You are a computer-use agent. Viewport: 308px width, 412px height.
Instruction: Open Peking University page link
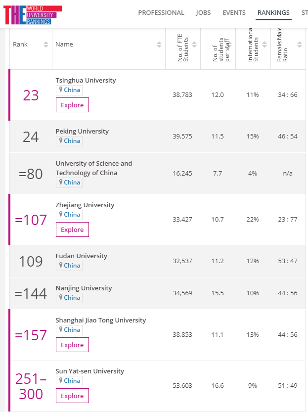coord(82,131)
